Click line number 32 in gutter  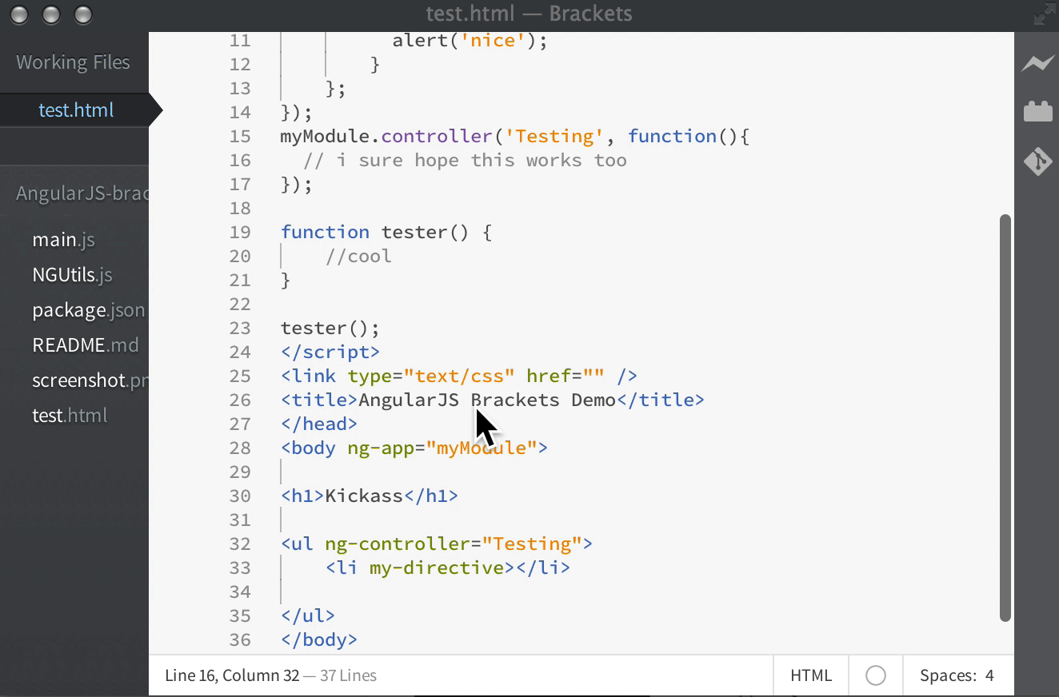tap(240, 544)
